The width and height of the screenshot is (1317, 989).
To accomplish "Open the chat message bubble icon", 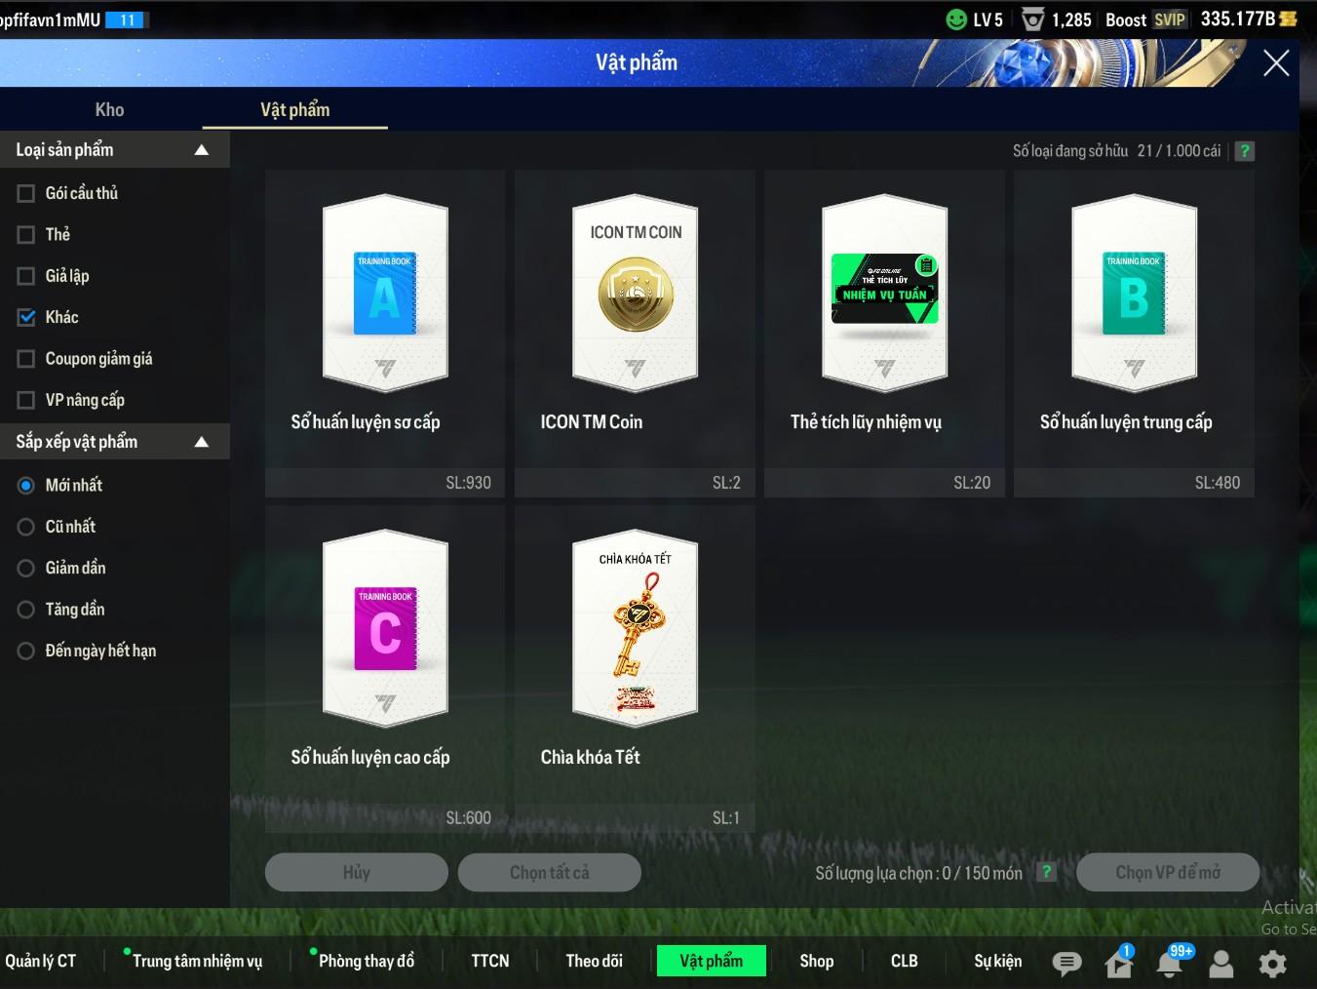I will tap(1066, 964).
